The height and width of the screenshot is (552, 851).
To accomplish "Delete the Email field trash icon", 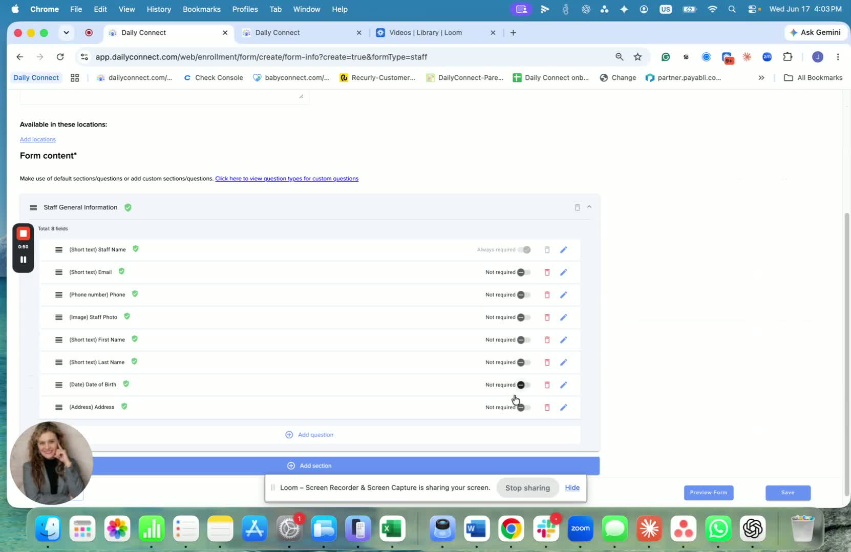I will [x=547, y=272].
